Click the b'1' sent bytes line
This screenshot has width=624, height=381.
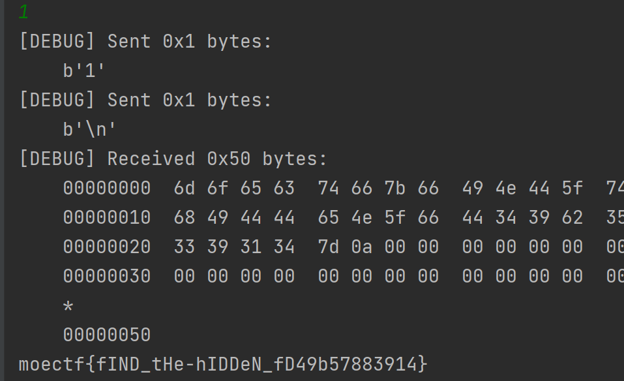point(85,70)
